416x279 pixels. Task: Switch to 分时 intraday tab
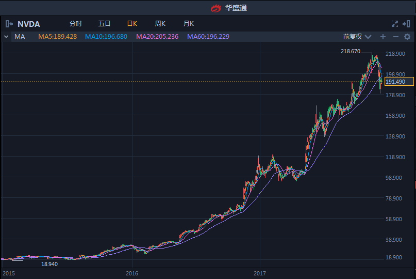[75, 24]
